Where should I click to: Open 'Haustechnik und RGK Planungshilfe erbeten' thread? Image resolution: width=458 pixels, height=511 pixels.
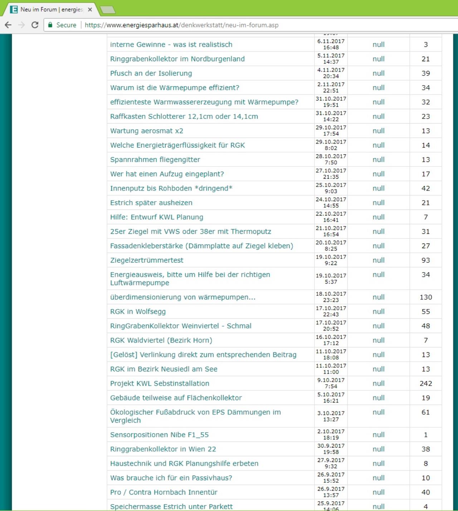(184, 463)
